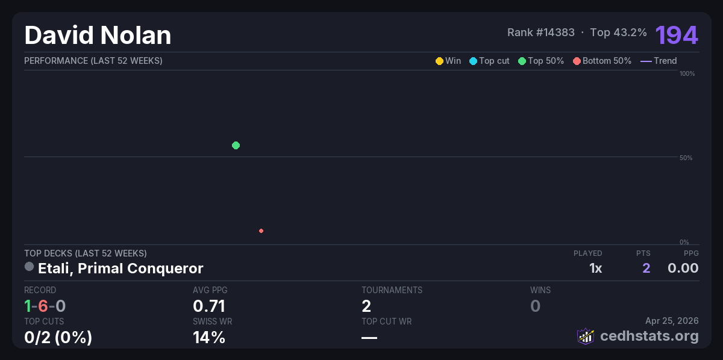Click the 0.71 average PPG value
The image size is (723, 360).
coord(208,306)
